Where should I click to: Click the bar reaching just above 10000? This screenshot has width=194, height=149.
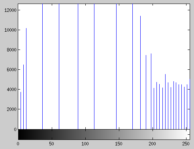click(x=26, y=78)
